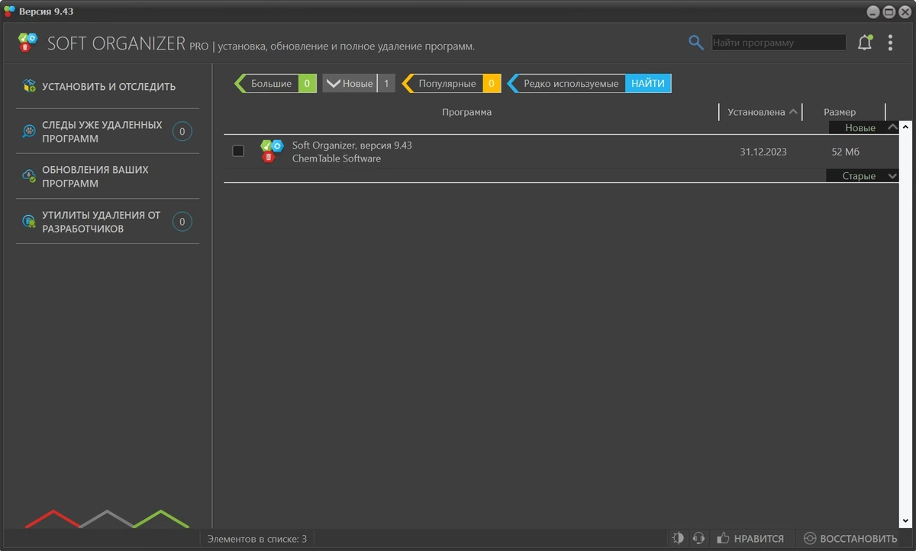
Task: Expand the Старые group header
Action: click(863, 176)
